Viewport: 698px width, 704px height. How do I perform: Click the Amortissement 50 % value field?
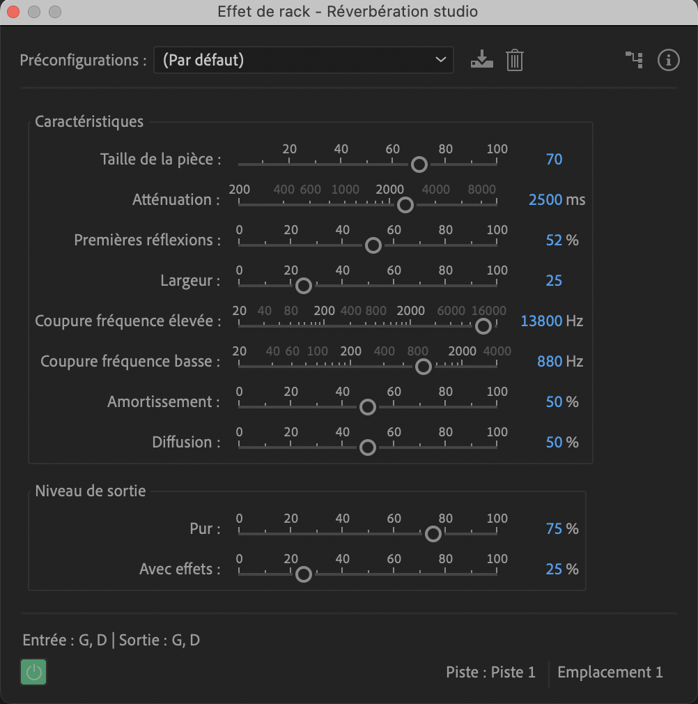(554, 401)
